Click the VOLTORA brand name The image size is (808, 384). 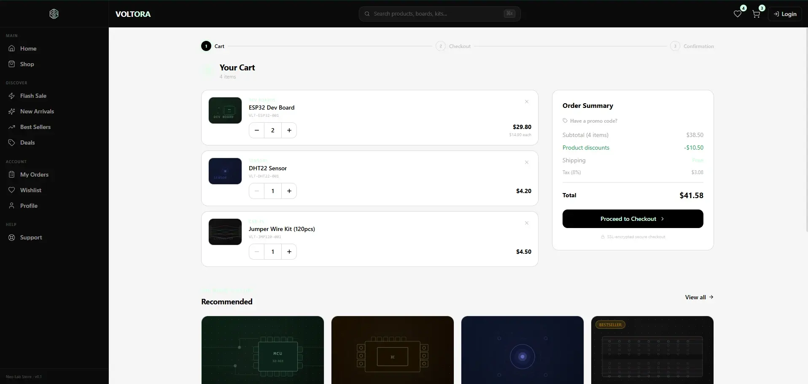click(133, 14)
